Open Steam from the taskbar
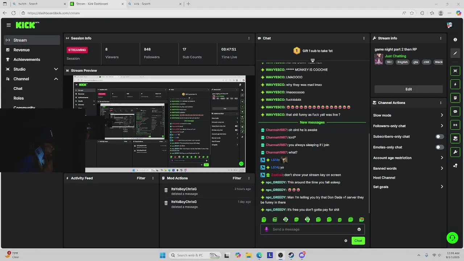Screen dimensions: 464x261 pos(291,255)
